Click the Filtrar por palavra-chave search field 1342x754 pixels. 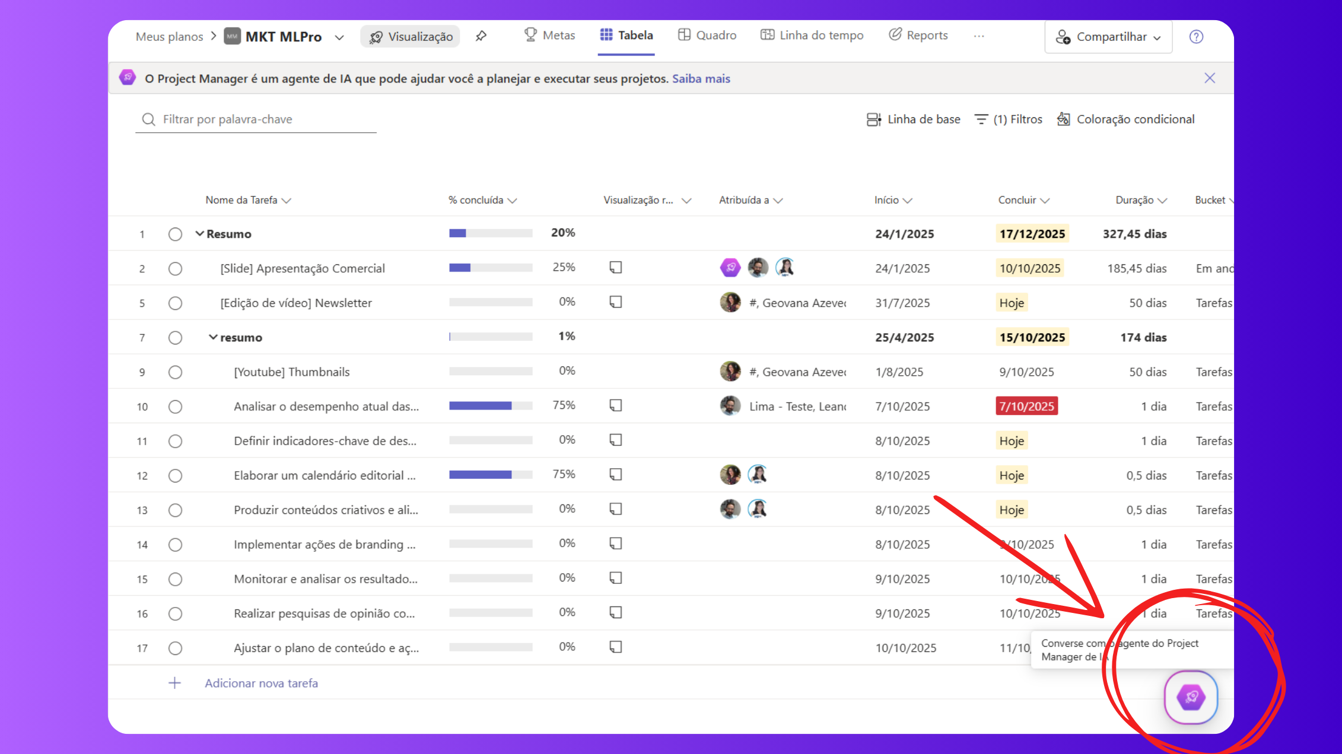pos(255,119)
